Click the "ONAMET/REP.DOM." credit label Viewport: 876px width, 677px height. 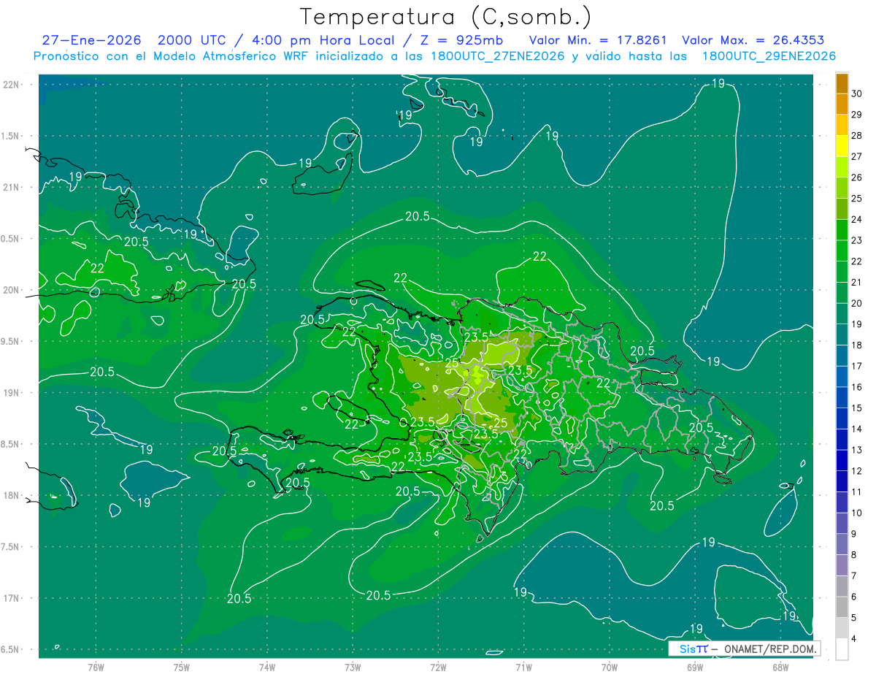tap(769, 649)
